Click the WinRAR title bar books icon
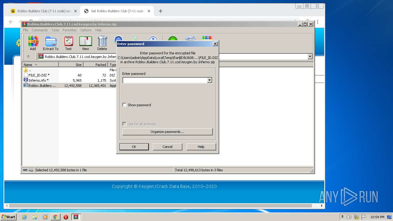393x221 pixels. [25, 24]
